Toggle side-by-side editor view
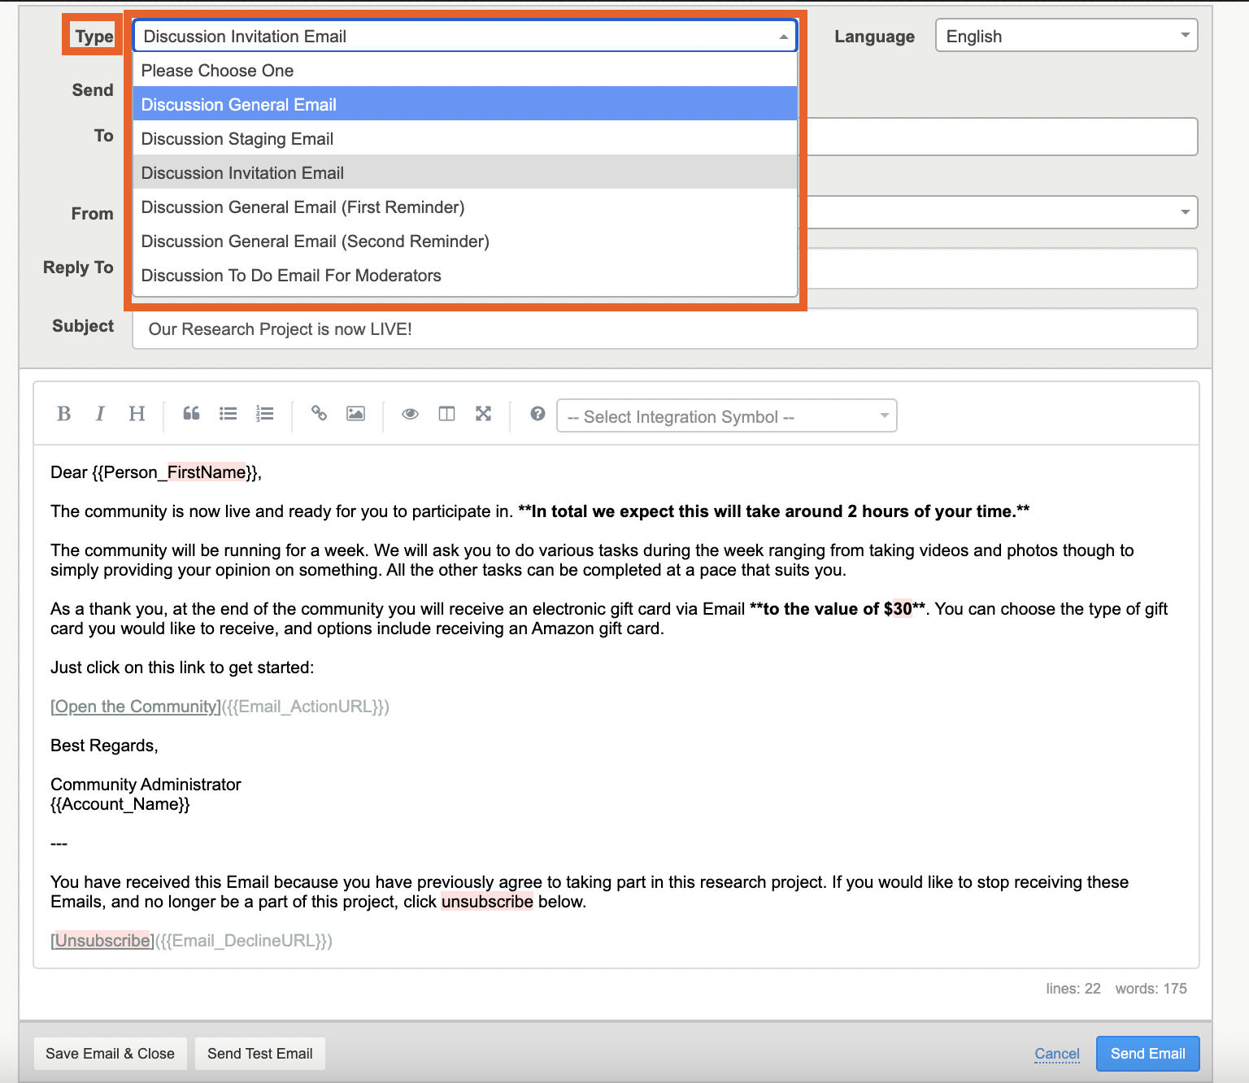 tap(446, 414)
